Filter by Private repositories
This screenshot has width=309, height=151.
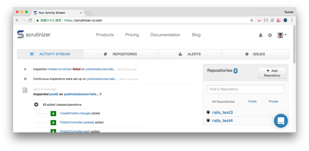(x=273, y=101)
